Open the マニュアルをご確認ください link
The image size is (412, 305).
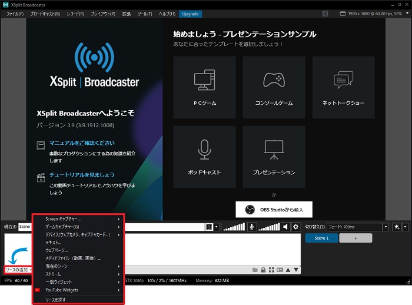pyautogui.click(x=82, y=143)
